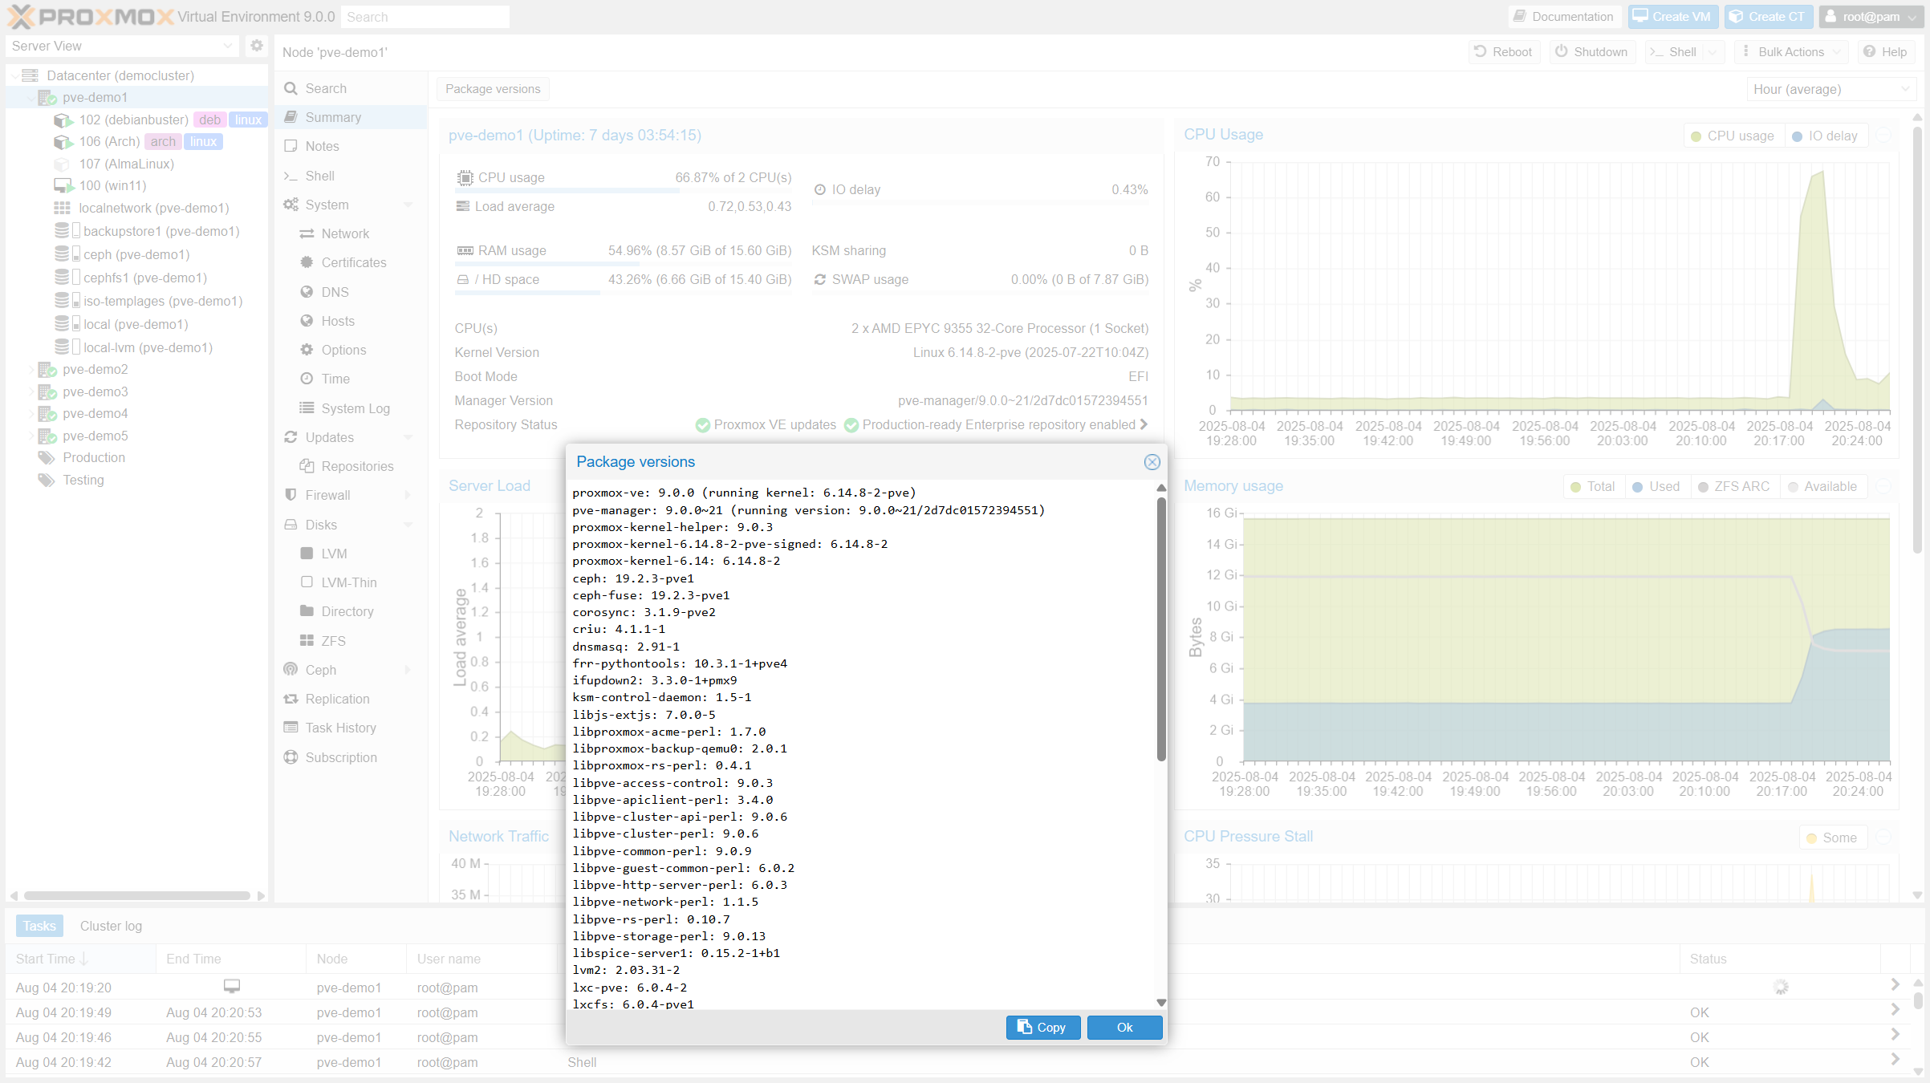Screen dimensions: 1930x1083
Task: Open the Network settings panel
Action: pos(344,233)
